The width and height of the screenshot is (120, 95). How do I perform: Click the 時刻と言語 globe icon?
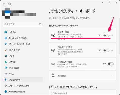(x=6, y=68)
